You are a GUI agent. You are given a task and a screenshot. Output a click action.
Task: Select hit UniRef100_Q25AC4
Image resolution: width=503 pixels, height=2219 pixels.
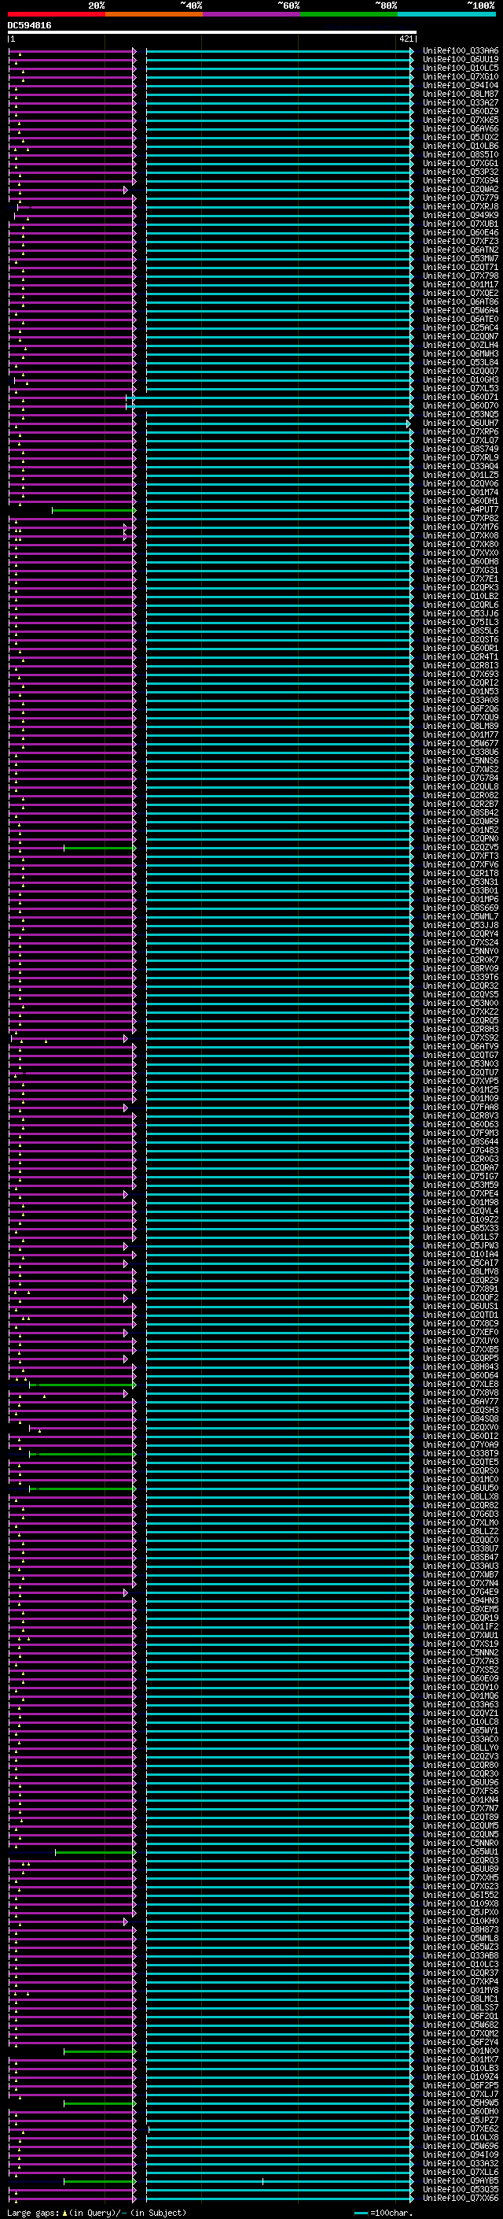tap(461, 328)
